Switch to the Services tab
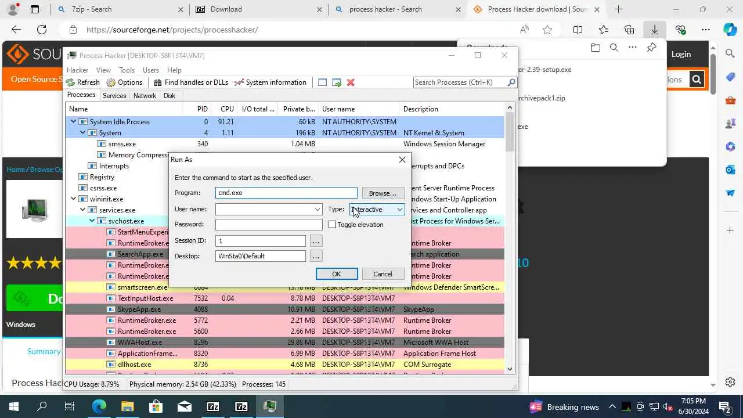 (114, 96)
